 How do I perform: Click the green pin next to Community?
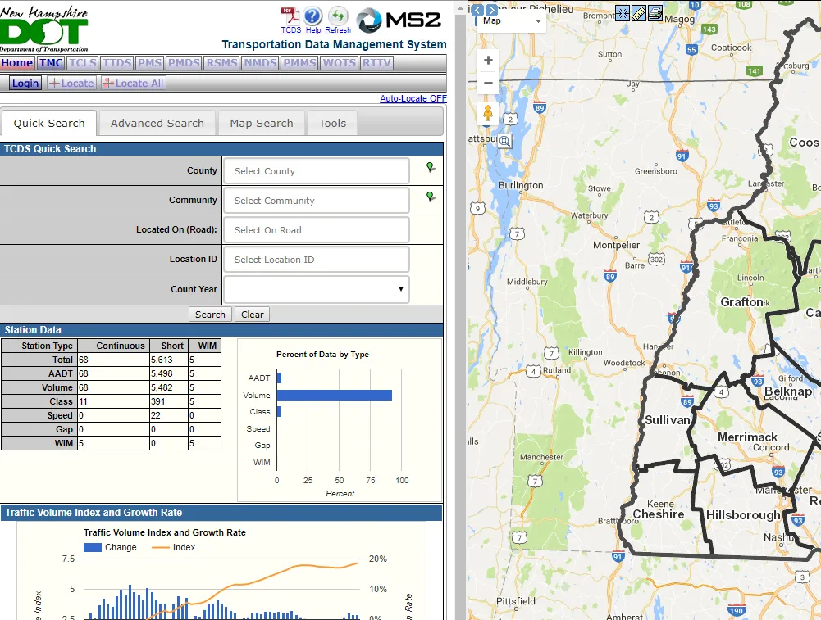coord(431,197)
